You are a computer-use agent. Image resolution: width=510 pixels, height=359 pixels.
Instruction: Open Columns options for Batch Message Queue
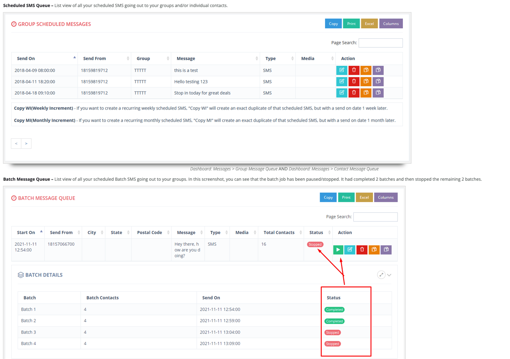(x=386, y=197)
